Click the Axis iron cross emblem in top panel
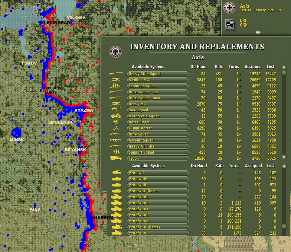Viewport: 291px width, 252px height. pyautogui.click(x=229, y=8)
